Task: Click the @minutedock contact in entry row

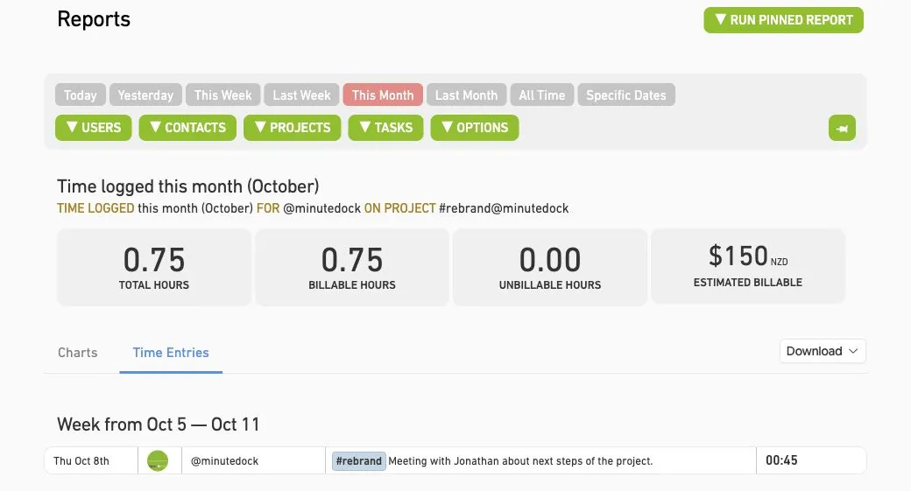Action: [x=224, y=461]
